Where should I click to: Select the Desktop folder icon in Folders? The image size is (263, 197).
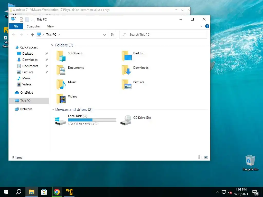[127, 56]
